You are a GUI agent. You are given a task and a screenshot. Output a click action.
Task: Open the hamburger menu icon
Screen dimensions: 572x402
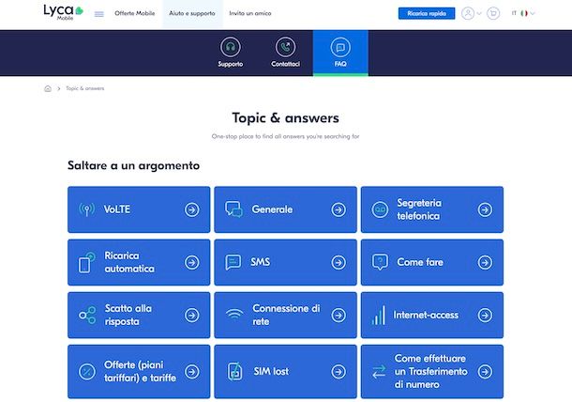(x=98, y=14)
